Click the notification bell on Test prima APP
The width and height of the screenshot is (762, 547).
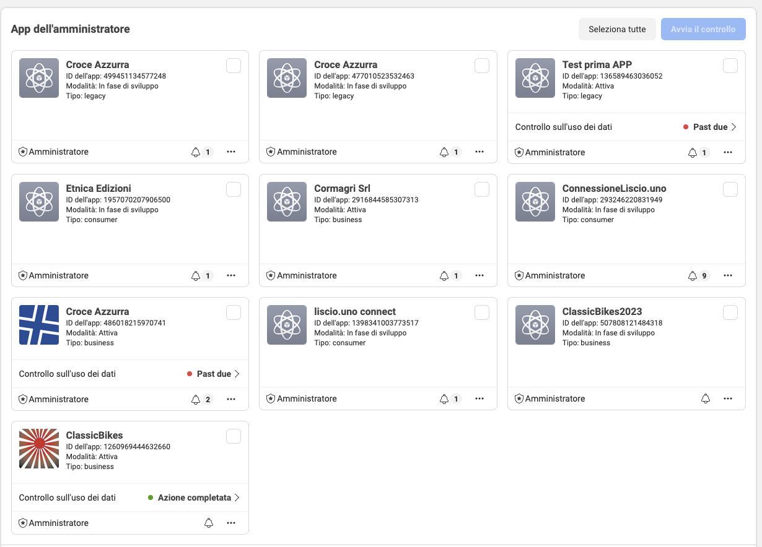tap(693, 152)
